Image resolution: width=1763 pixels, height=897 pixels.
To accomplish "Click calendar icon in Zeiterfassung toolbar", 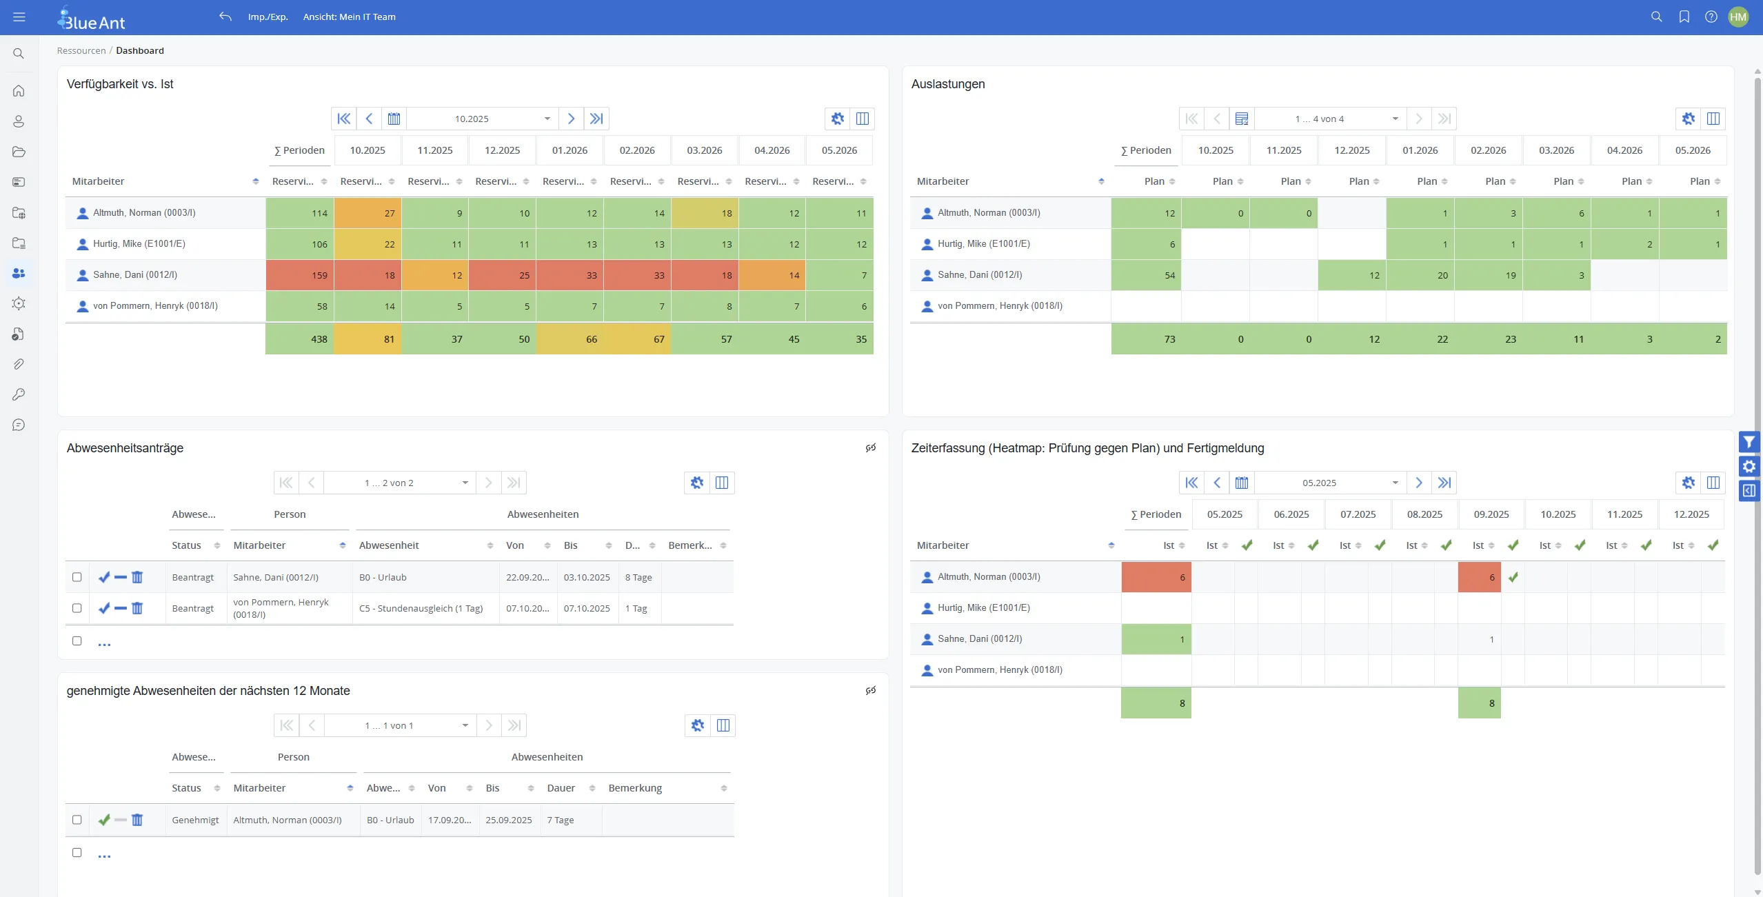I will [x=1241, y=483].
